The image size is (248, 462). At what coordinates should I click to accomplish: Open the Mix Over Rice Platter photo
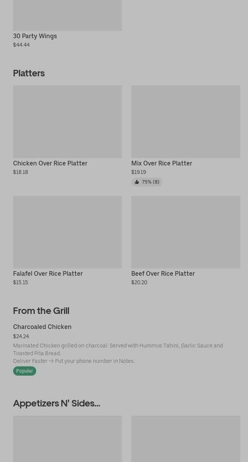pyautogui.click(x=186, y=121)
